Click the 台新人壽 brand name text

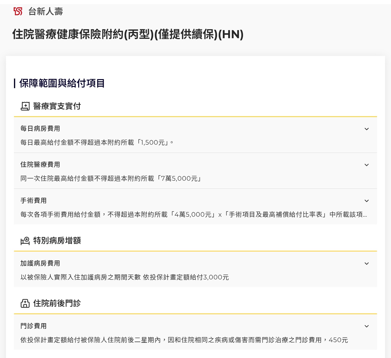46,11
